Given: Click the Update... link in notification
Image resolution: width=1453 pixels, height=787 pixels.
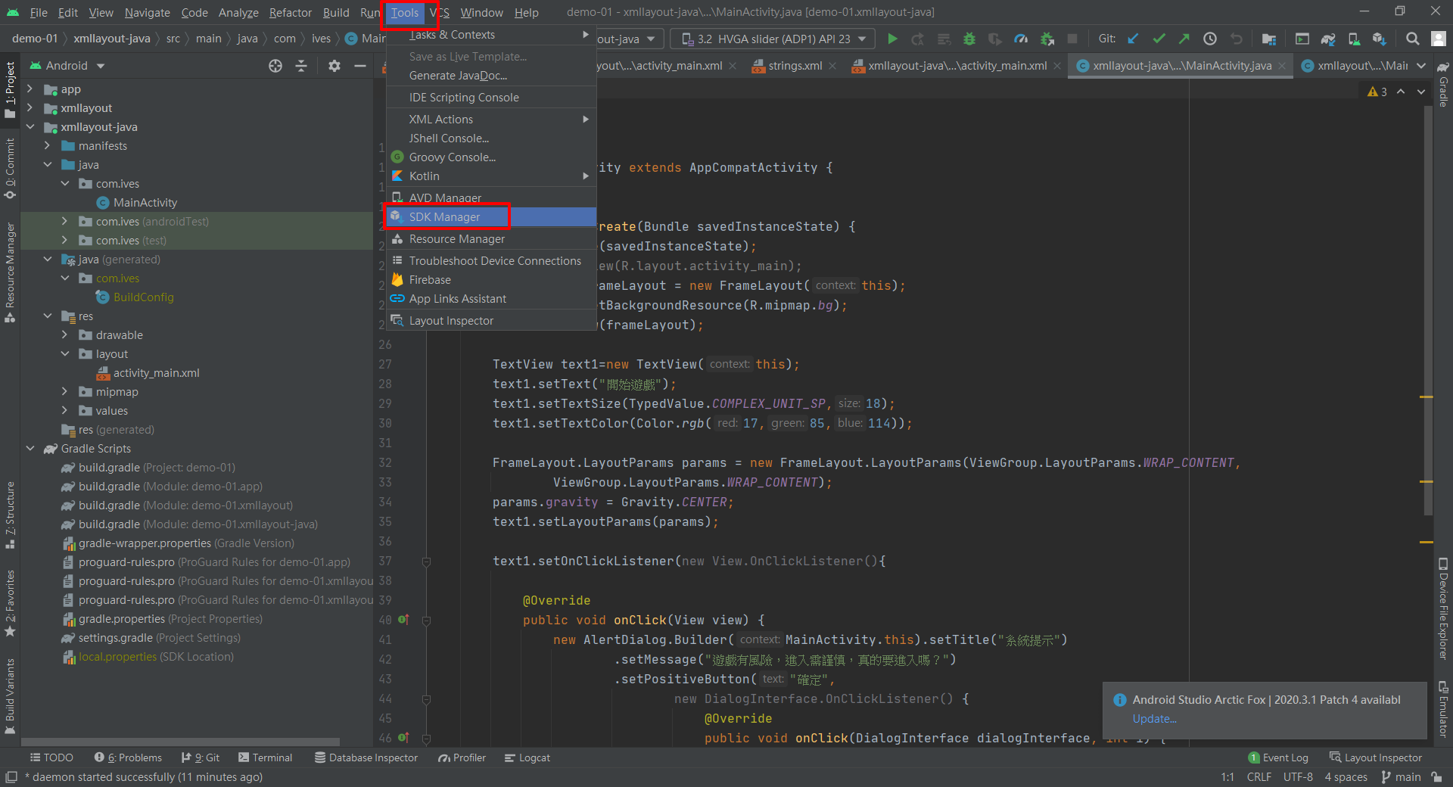Looking at the screenshot, I should point(1154,719).
